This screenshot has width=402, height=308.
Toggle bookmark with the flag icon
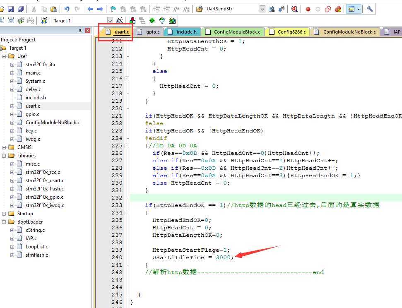point(113,9)
